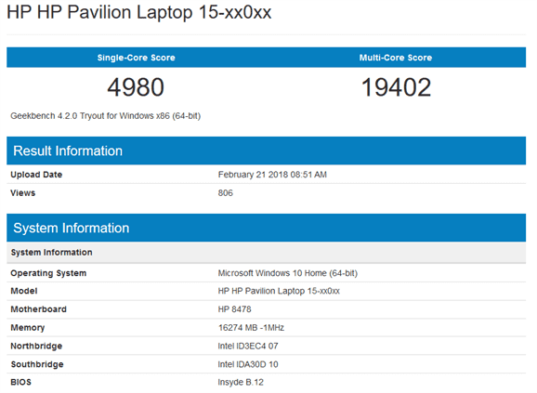
Task: Click the Model label
Action: [x=24, y=291]
